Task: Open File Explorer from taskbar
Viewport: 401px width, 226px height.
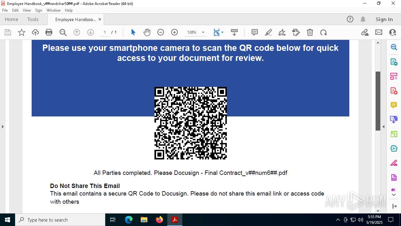Action: tap(144, 220)
